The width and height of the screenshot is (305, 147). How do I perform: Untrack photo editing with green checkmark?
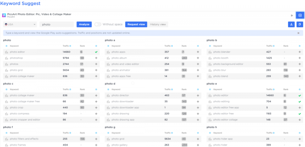(300, 102)
